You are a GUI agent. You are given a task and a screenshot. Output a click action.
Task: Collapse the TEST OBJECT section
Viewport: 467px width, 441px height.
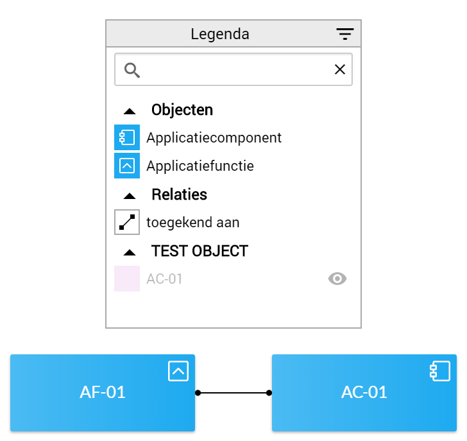[x=130, y=253]
